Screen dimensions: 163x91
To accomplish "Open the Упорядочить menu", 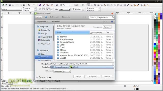I will [42, 21].
